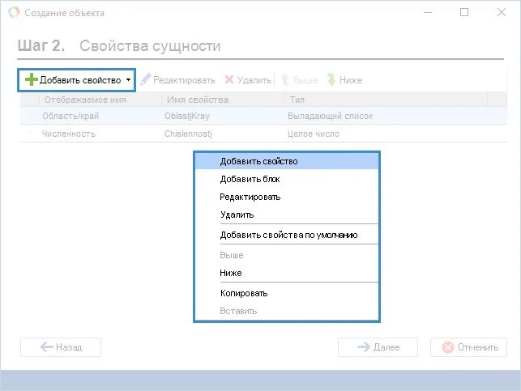Click the red Отменить cancel icon
521x391 pixels.
pyautogui.click(x=448, y=347)
